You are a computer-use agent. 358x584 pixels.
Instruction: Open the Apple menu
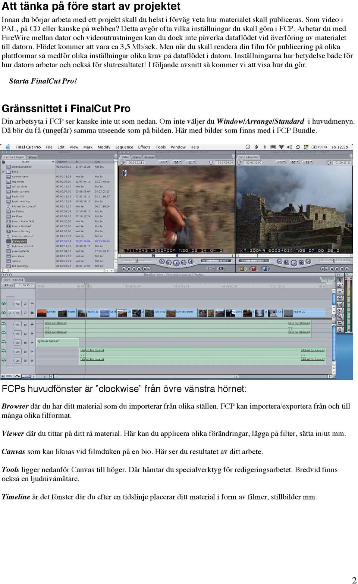pyautogui.click(x=7, y=147)
